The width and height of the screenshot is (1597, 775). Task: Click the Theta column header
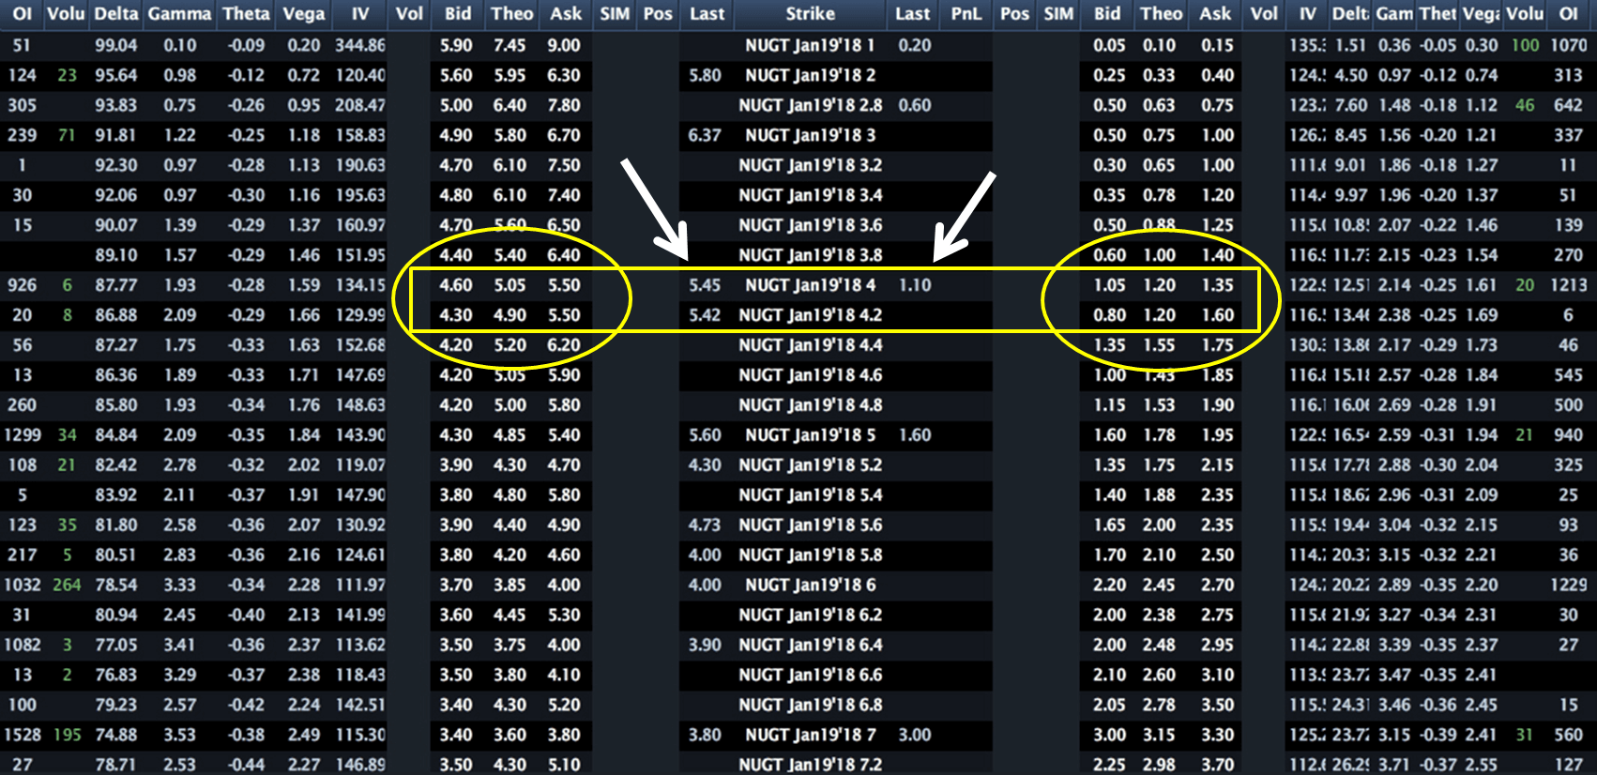(246, 14)
